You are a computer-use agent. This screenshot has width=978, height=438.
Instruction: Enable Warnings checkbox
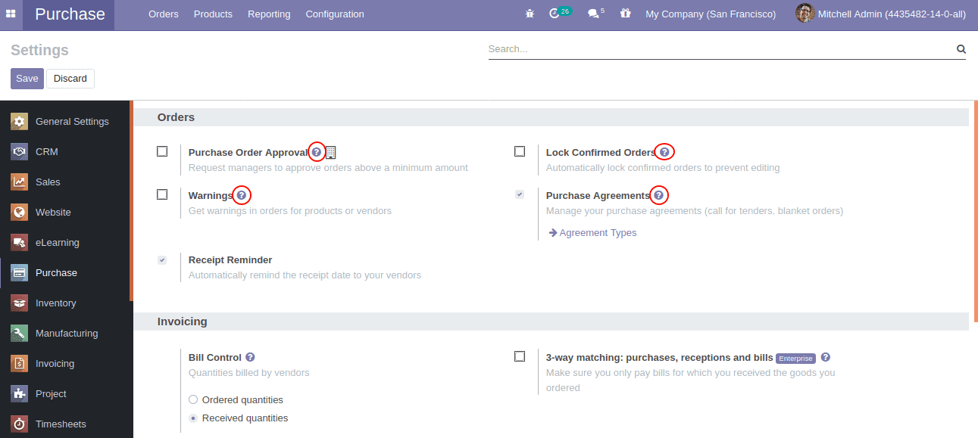point(162,194)
